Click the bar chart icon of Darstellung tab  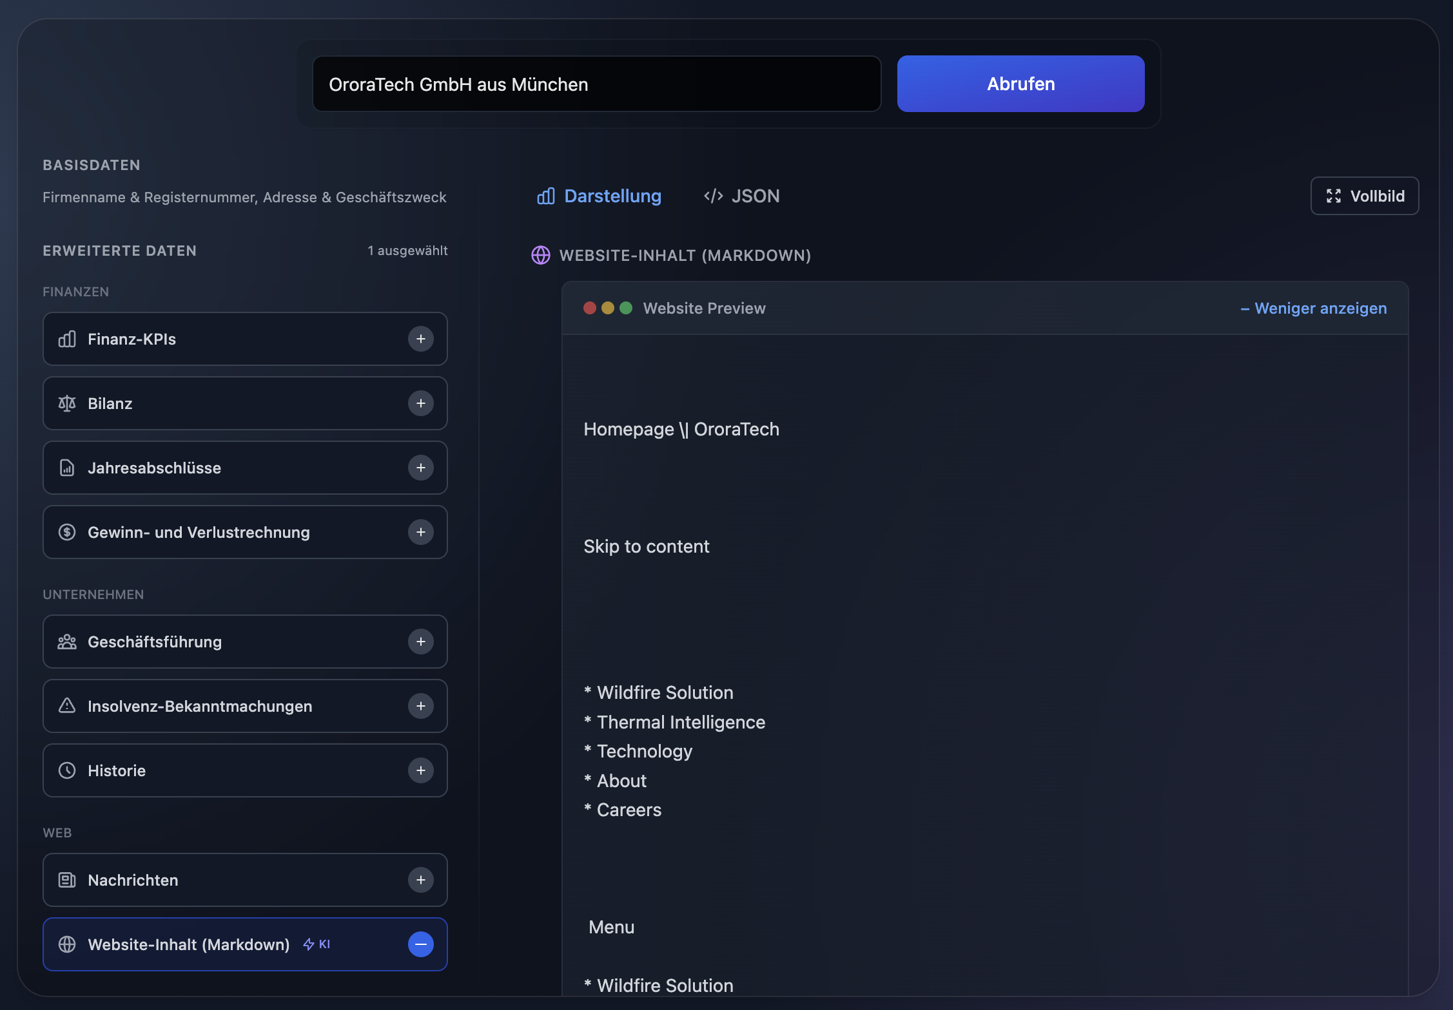tap(546, 196)
